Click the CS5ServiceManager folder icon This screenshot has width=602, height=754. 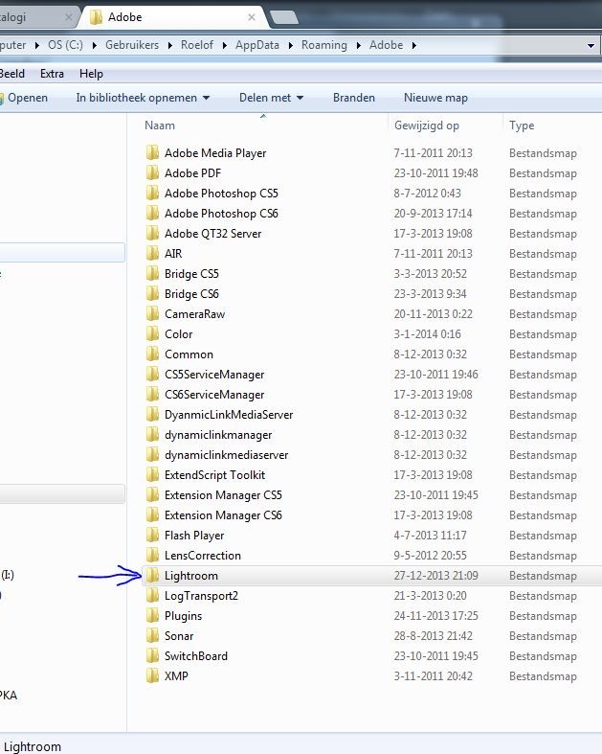pos(152,375)
